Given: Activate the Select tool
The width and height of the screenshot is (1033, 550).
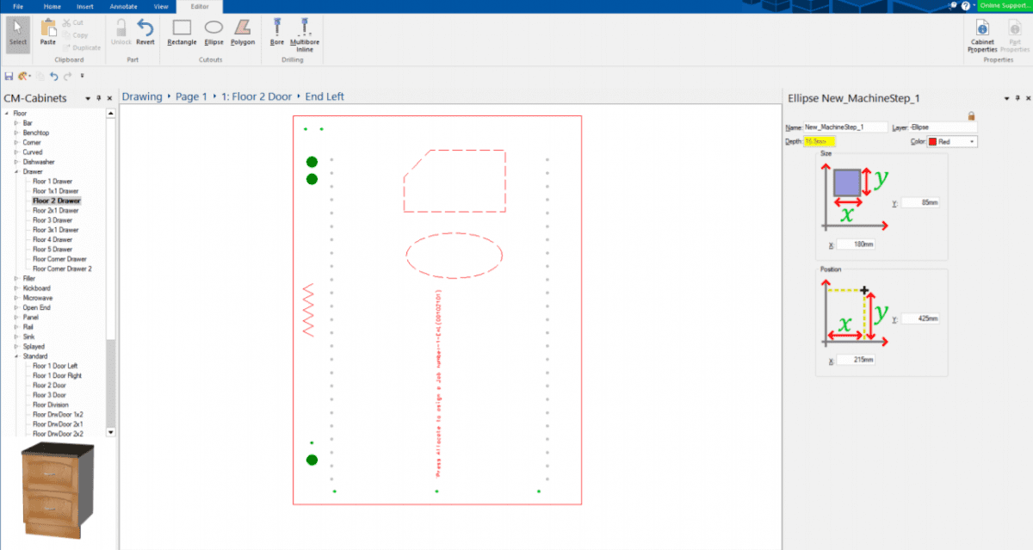Looking at the screenshot, I should coord(18,34).
